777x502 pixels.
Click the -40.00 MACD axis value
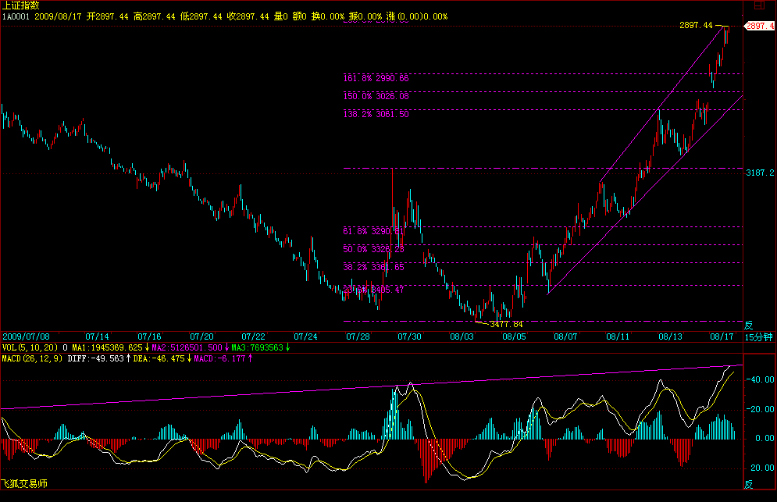(x=761, y=379)
